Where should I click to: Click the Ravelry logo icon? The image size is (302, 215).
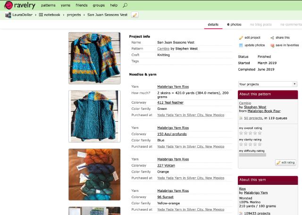[8, 5]
